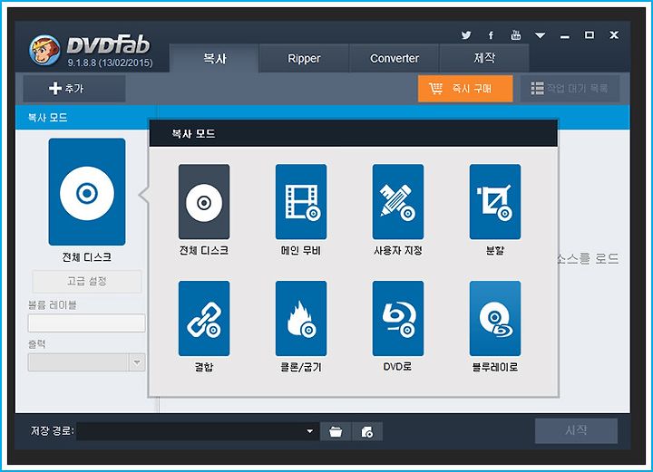
Task: Browse for output folder icon
Action: coord(336,431)
